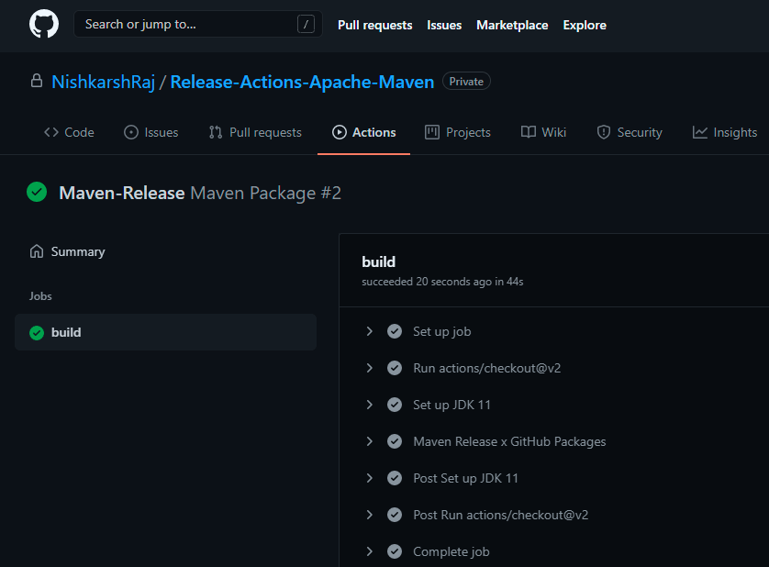Click the Security tab shield icon

(x=603, y=132)
